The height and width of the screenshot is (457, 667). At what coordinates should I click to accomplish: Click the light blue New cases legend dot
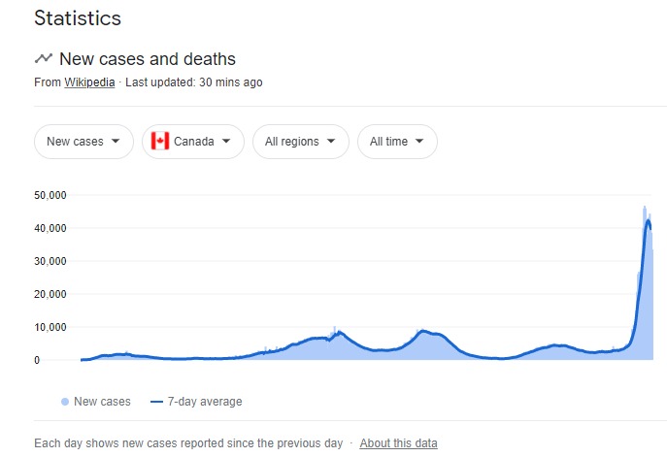[65, 402]
